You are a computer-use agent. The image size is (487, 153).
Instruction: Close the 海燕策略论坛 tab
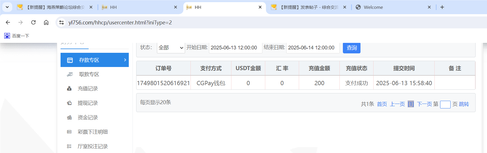click(91, 7)
